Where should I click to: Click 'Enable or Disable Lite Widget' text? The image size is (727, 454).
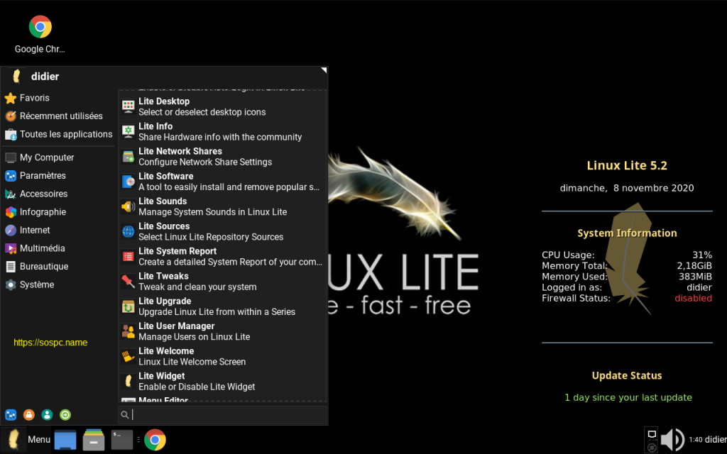click(197, 387)
